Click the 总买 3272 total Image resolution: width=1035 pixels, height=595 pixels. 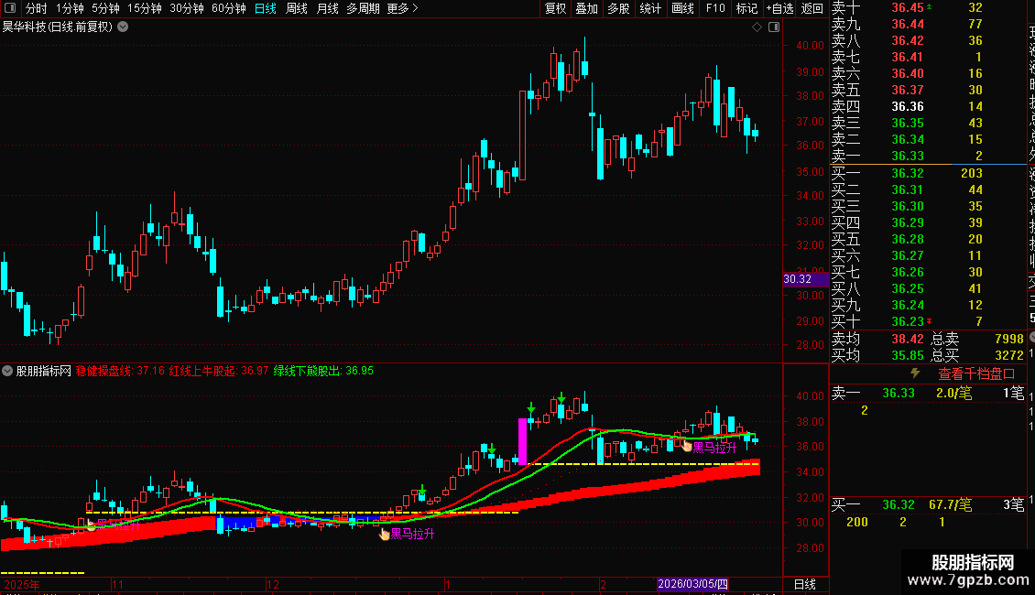[x=1009, y=355]
